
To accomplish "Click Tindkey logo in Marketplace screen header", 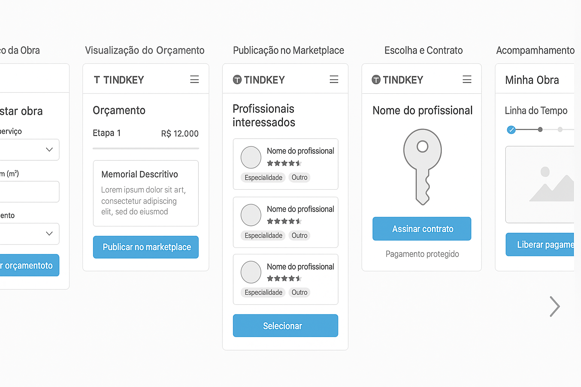I will 259,80.
